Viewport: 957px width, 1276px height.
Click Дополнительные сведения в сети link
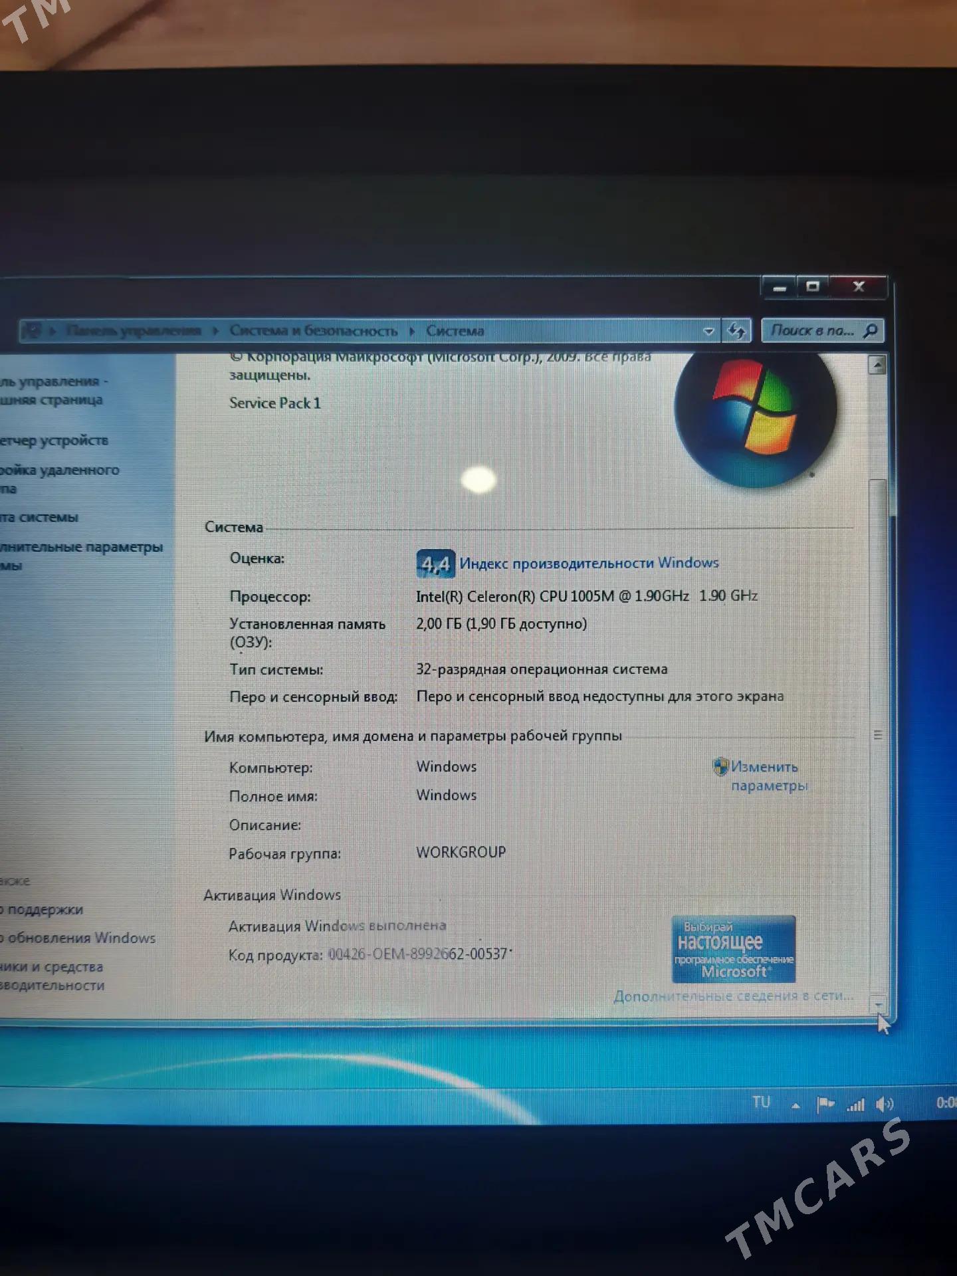pos(733,996)
